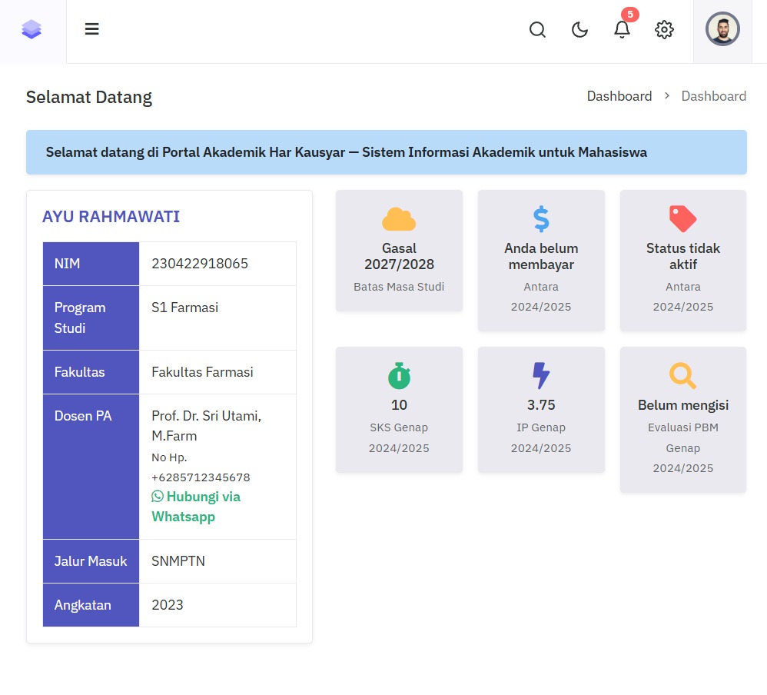Open notifications bell with 5 badge

point(622,30)
